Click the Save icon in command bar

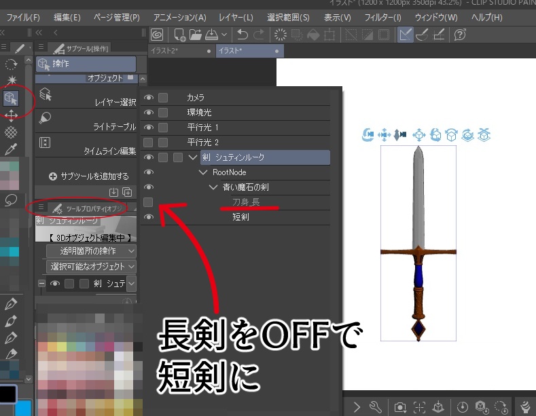pos(211,35)
